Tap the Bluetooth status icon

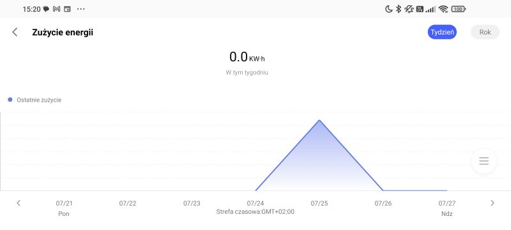coord(398,9)
